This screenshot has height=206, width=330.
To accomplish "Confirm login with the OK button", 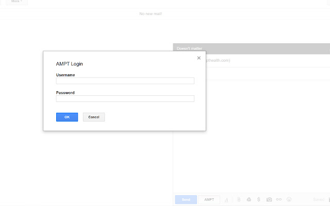I will (x=67, y=117).
